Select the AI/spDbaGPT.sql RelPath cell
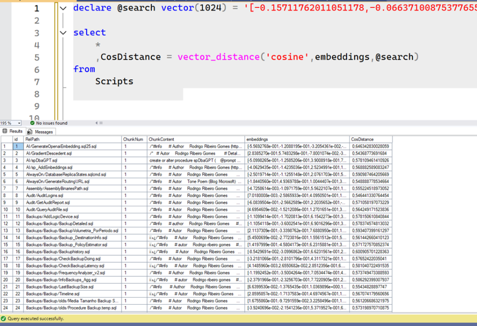The image size is (477, 326). click(x=42, y=160)
